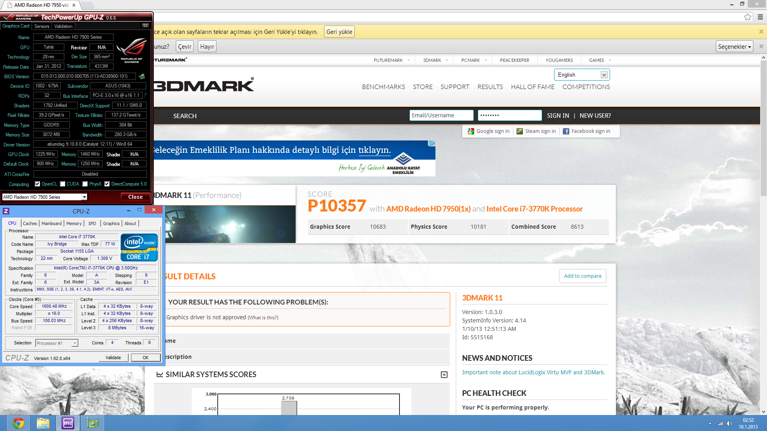Image resolution: width=767 pixels, height=431 pixels.
Task: Click the Intel Core i7 badge in CPU-Z
Action: click(x=139, y=247)
